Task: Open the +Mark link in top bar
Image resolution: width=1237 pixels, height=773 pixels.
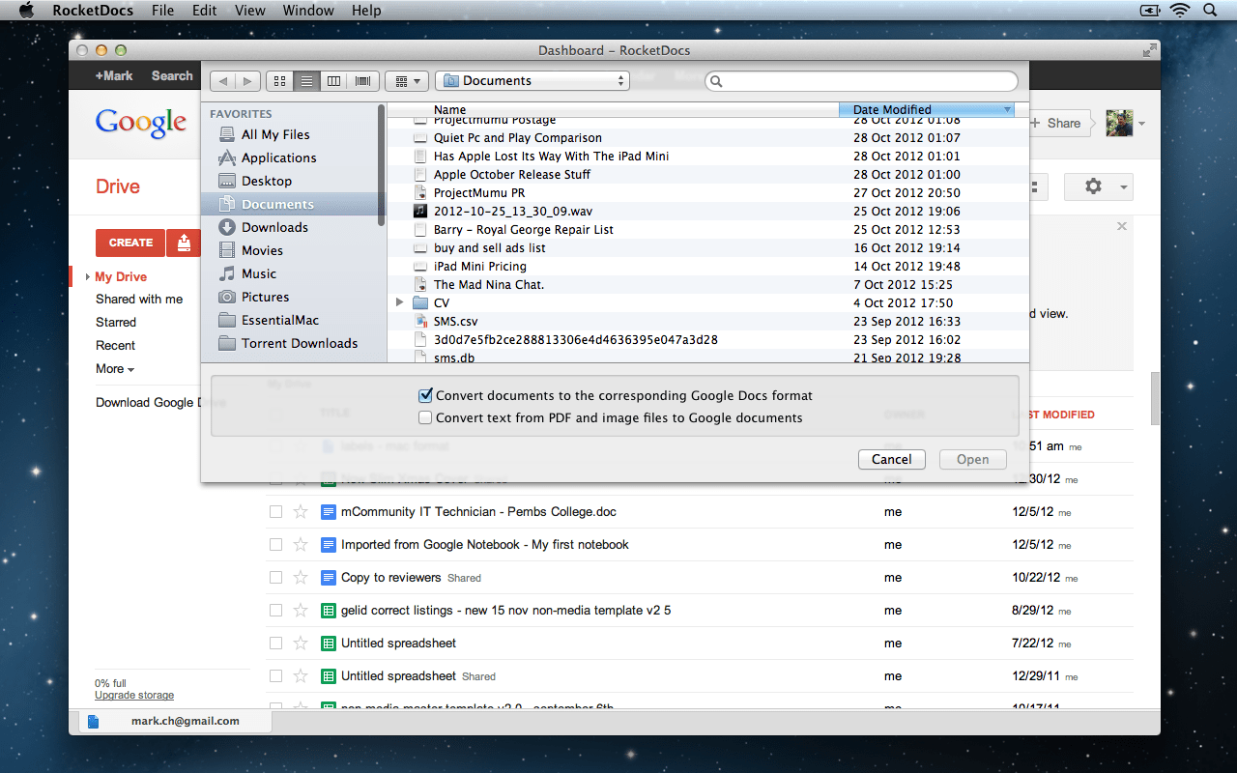Action: tap(114, 75)
